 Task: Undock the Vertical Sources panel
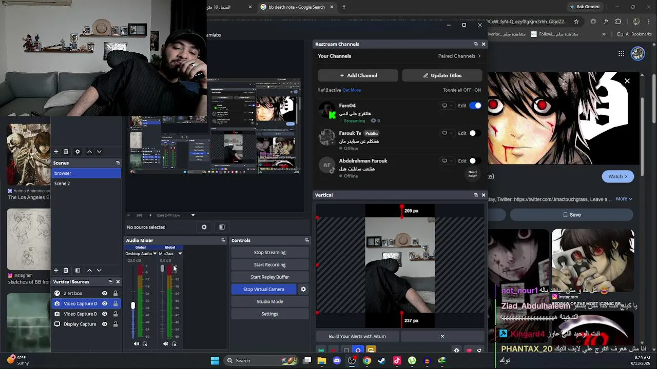coord(110,282)
